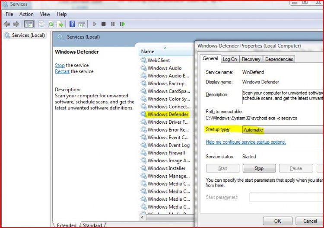Click gear icon beside Windows Firewall

coord(143,152)
